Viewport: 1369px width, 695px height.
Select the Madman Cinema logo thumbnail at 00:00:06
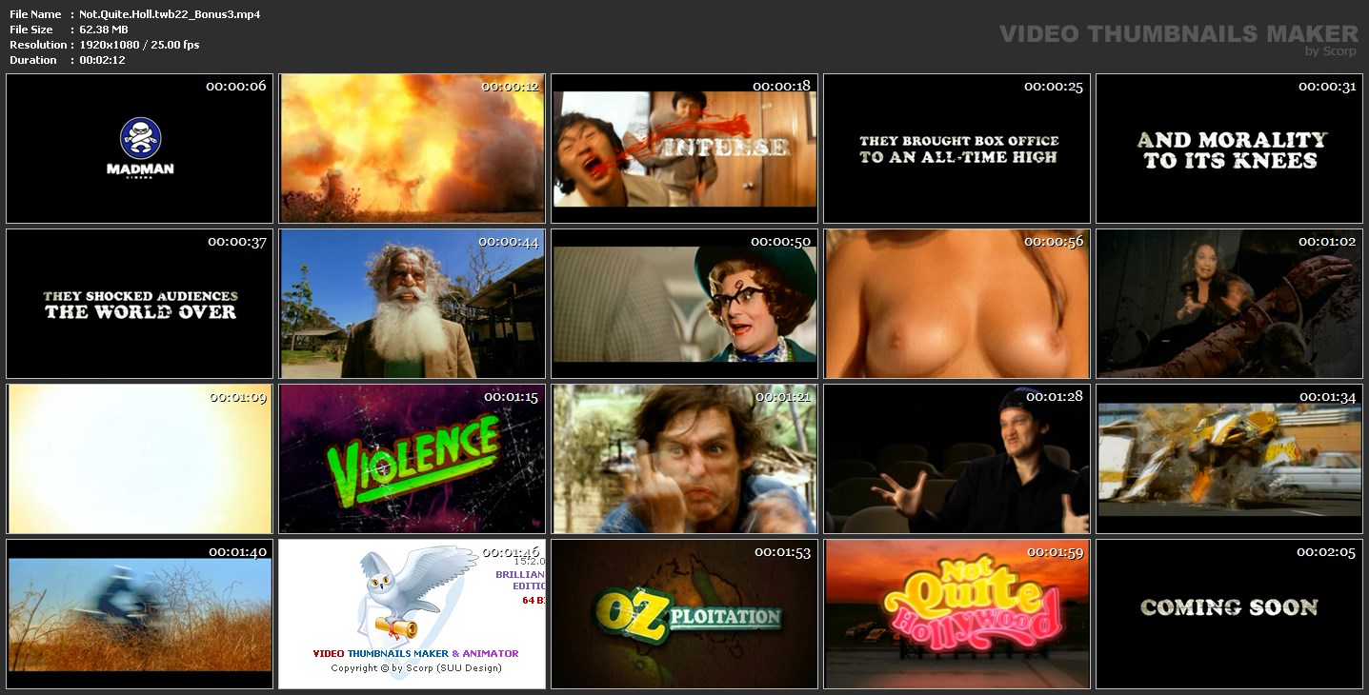[140, 149]
